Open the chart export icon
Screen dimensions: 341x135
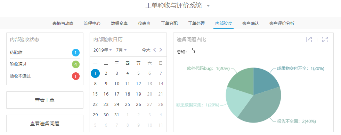309,39
